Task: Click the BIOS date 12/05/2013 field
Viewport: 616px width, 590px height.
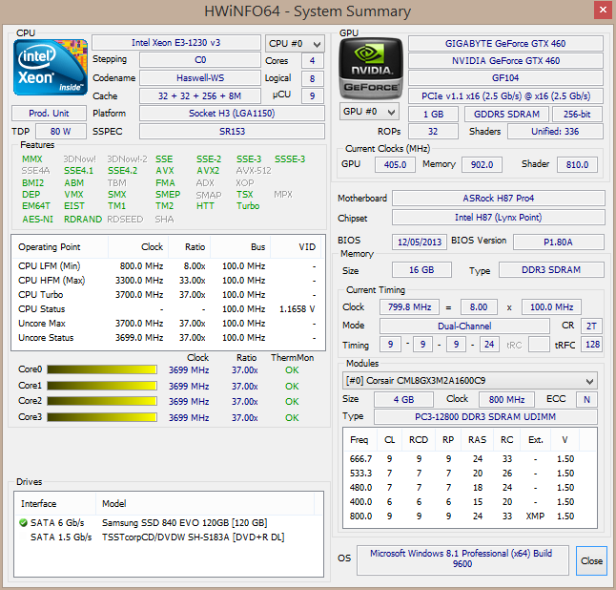Action: pos(420,242)
